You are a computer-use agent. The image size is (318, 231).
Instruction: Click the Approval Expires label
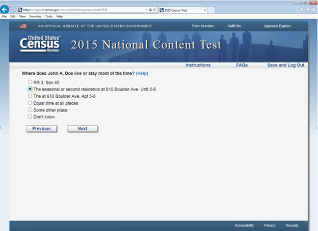[278, 26]
